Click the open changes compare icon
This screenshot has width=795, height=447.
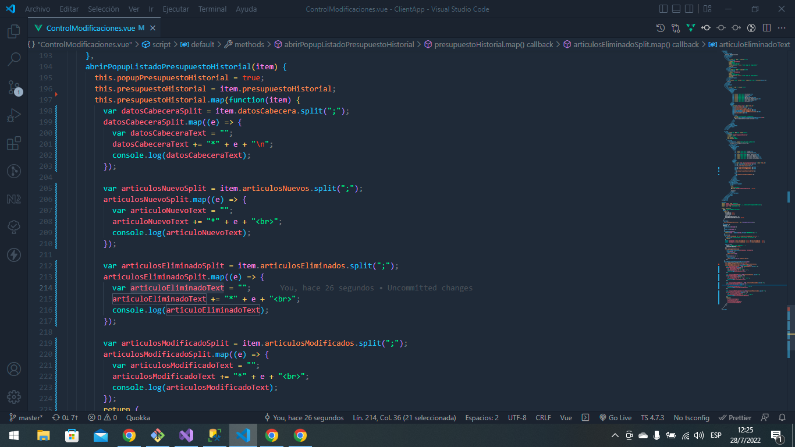[676, 28]
